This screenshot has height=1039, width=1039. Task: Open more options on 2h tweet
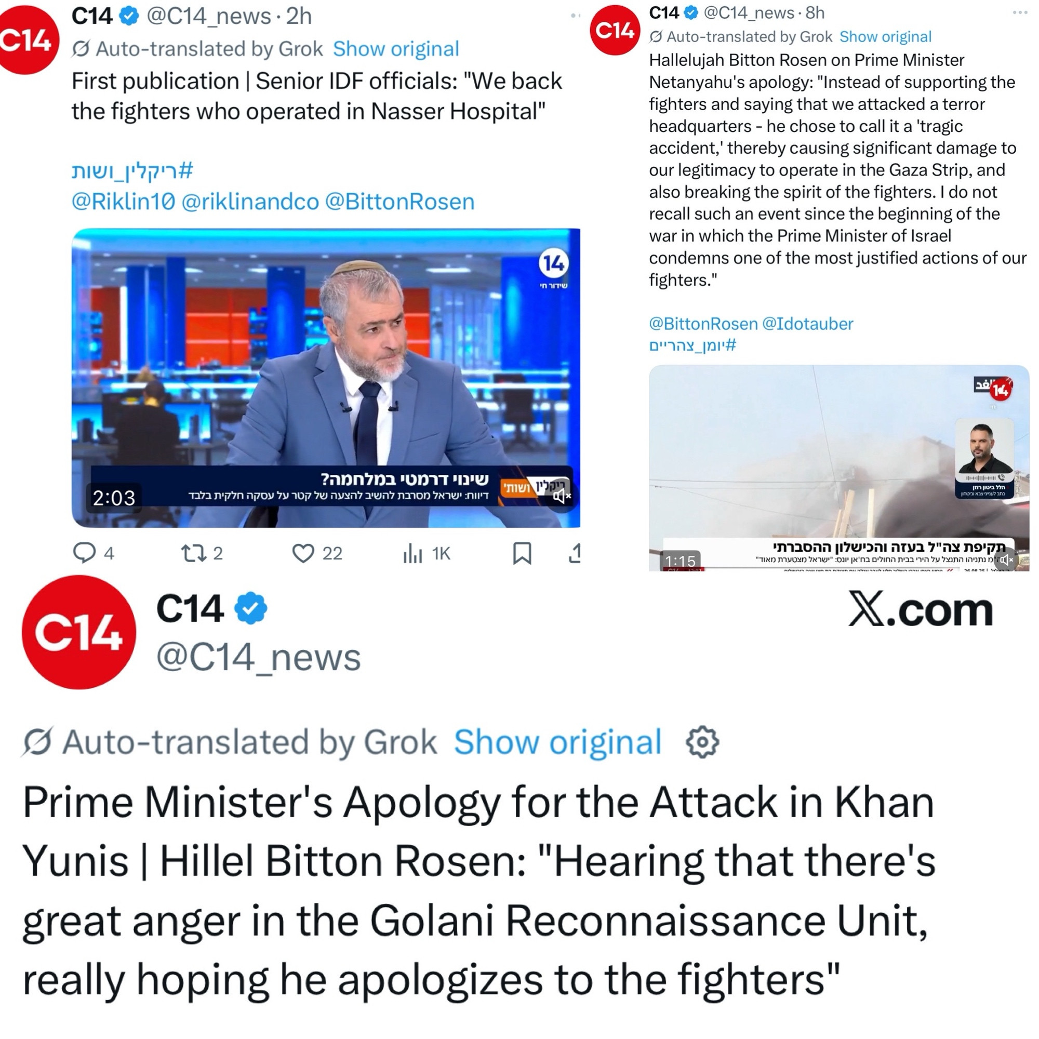click(576, 16)
